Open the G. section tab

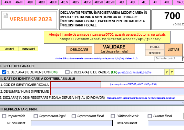167,2
